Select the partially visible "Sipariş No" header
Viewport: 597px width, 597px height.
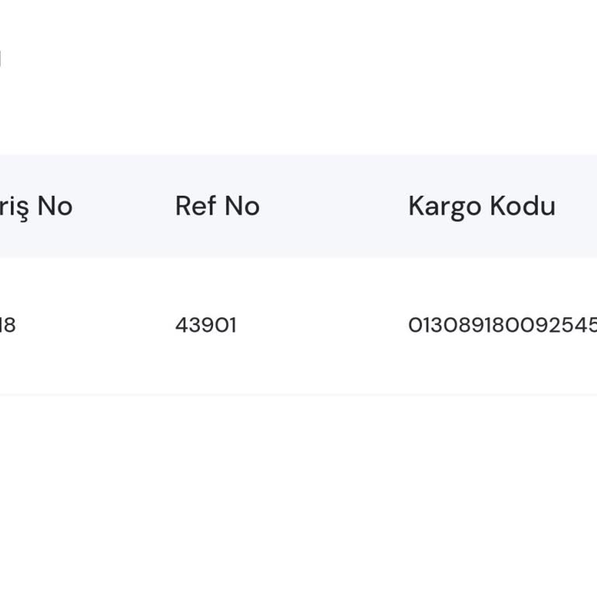pyautogui.click(x=36, y=206)
